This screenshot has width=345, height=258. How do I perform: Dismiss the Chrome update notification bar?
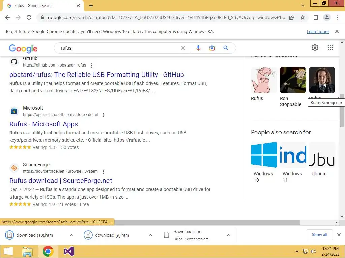(337, 31)
